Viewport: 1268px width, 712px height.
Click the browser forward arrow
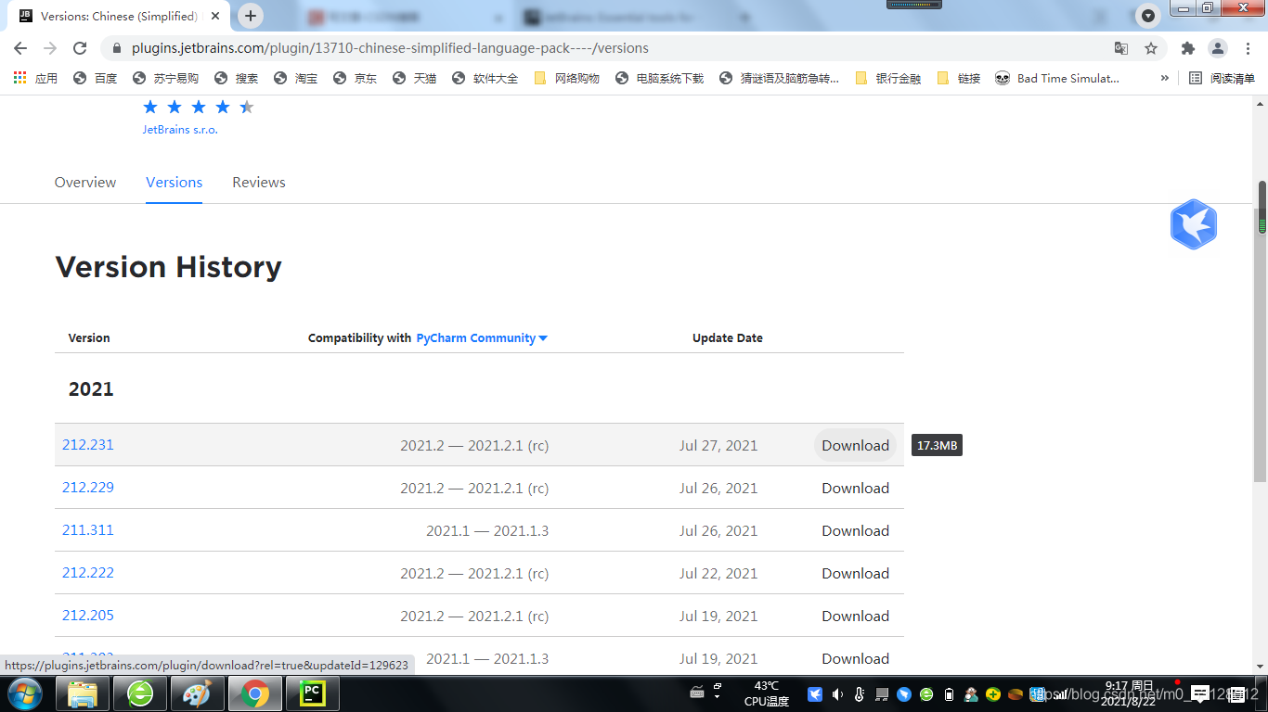(x=50, y=48)
